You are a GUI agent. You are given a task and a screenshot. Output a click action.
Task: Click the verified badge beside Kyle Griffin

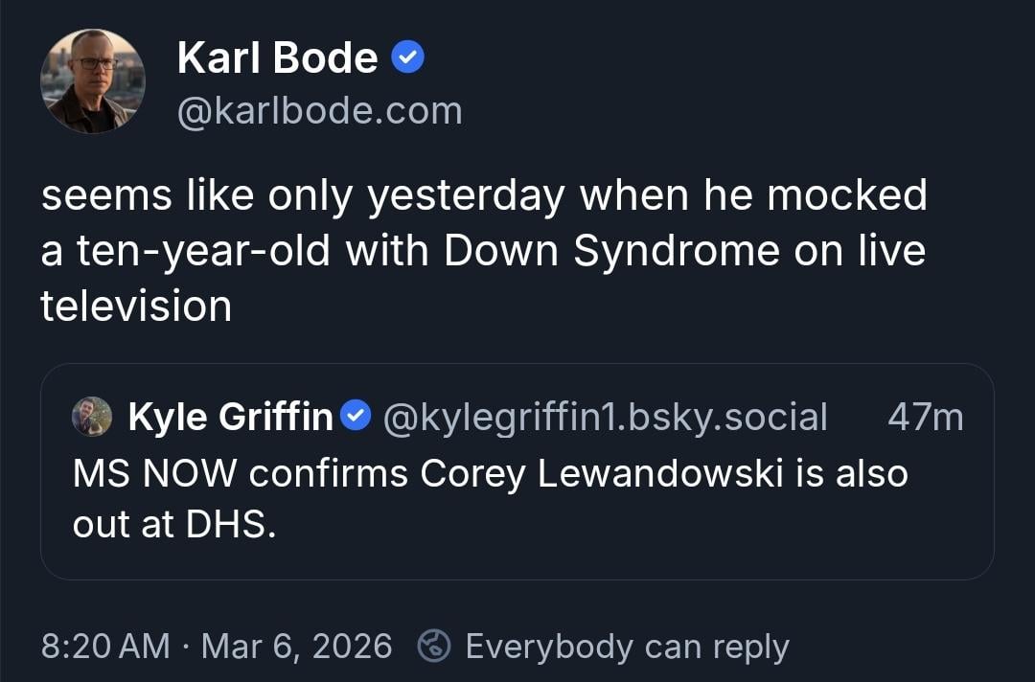click(356, 417)
